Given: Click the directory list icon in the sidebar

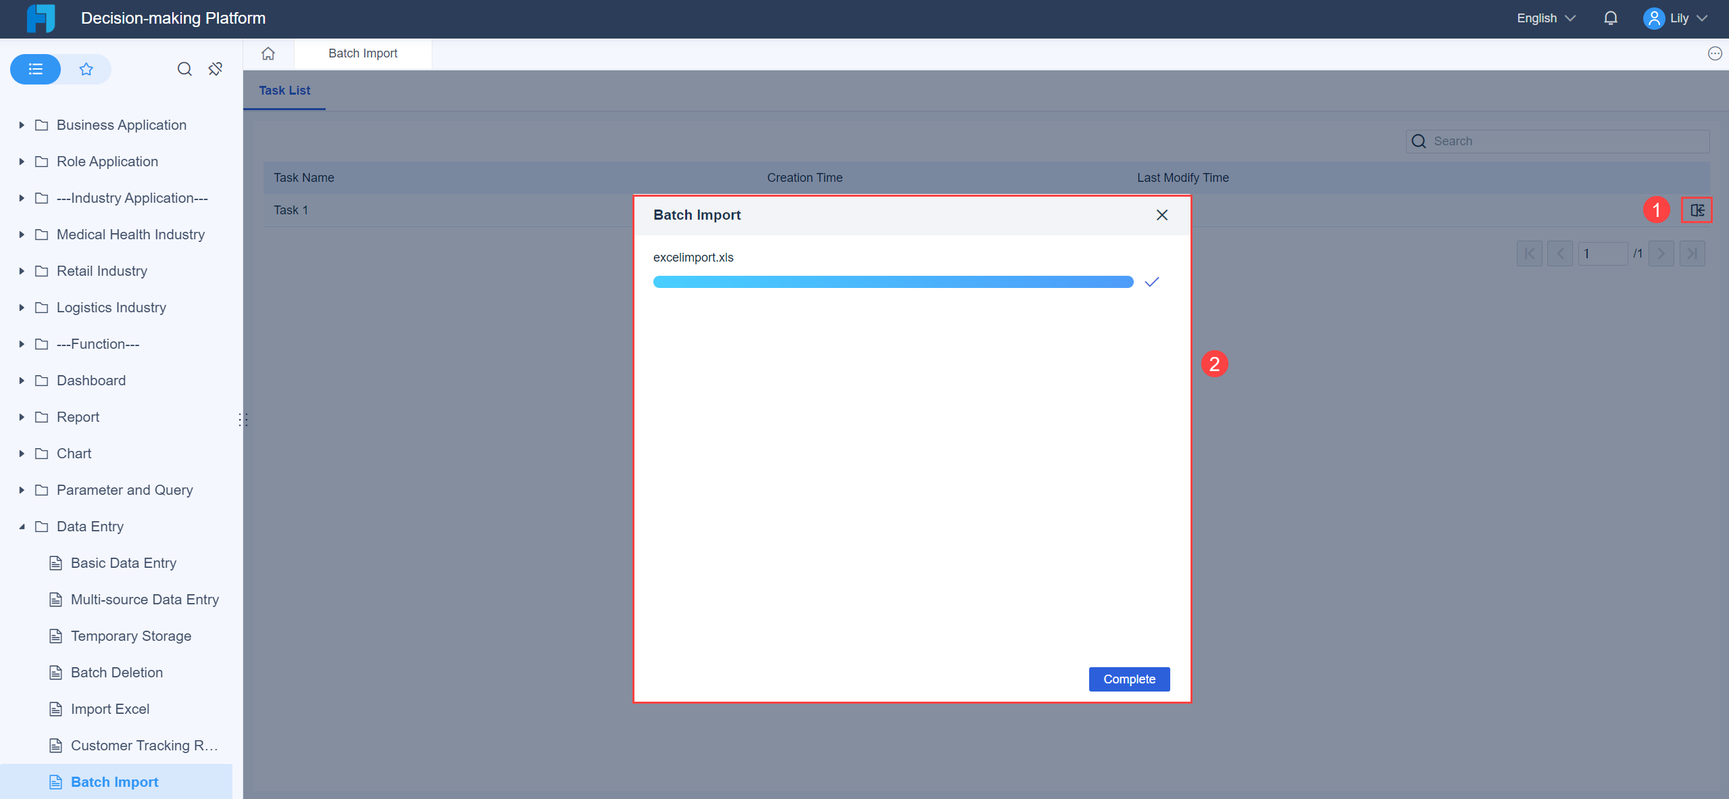Looking at the screenshot, I should coord(35,69).
